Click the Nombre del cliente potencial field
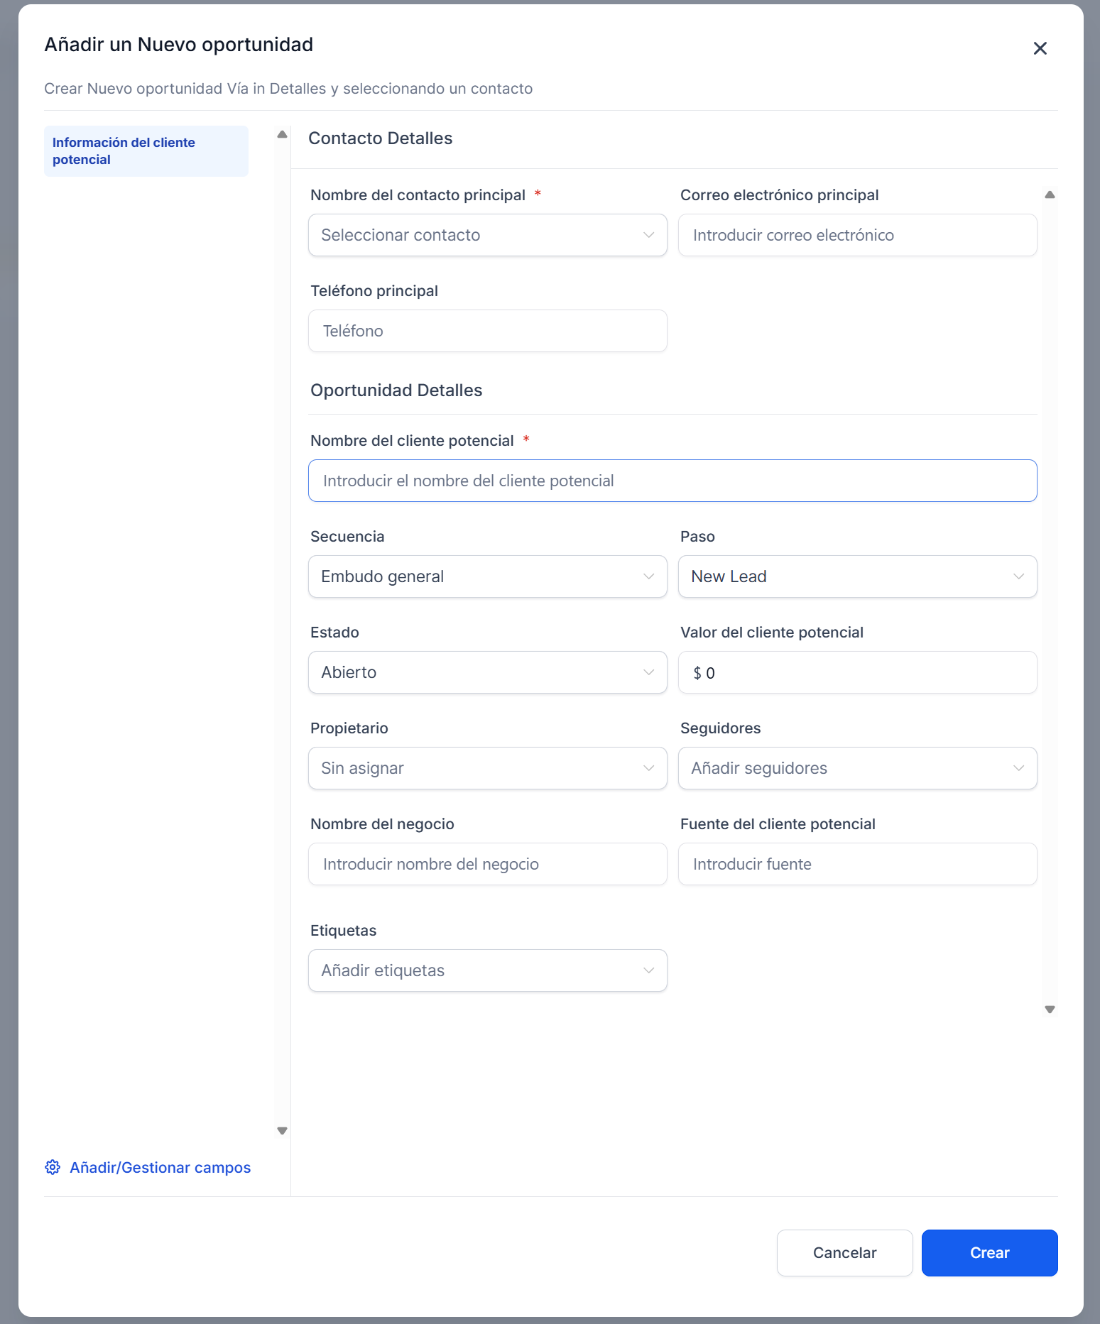Image resolution: width=1100 pixels, height=1324 pixels. point(672,481)
